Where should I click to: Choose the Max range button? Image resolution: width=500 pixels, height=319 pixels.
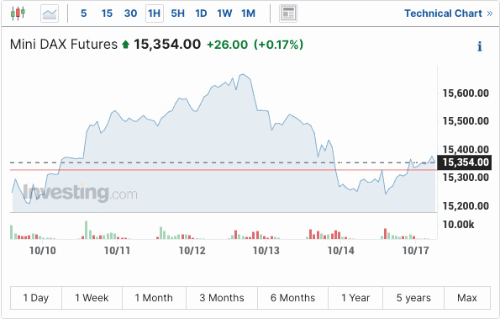point(467,298)
